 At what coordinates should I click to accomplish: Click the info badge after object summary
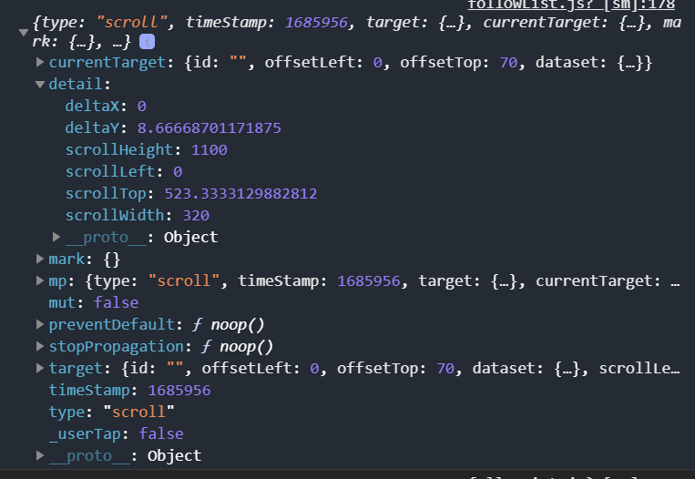[148, 42]
